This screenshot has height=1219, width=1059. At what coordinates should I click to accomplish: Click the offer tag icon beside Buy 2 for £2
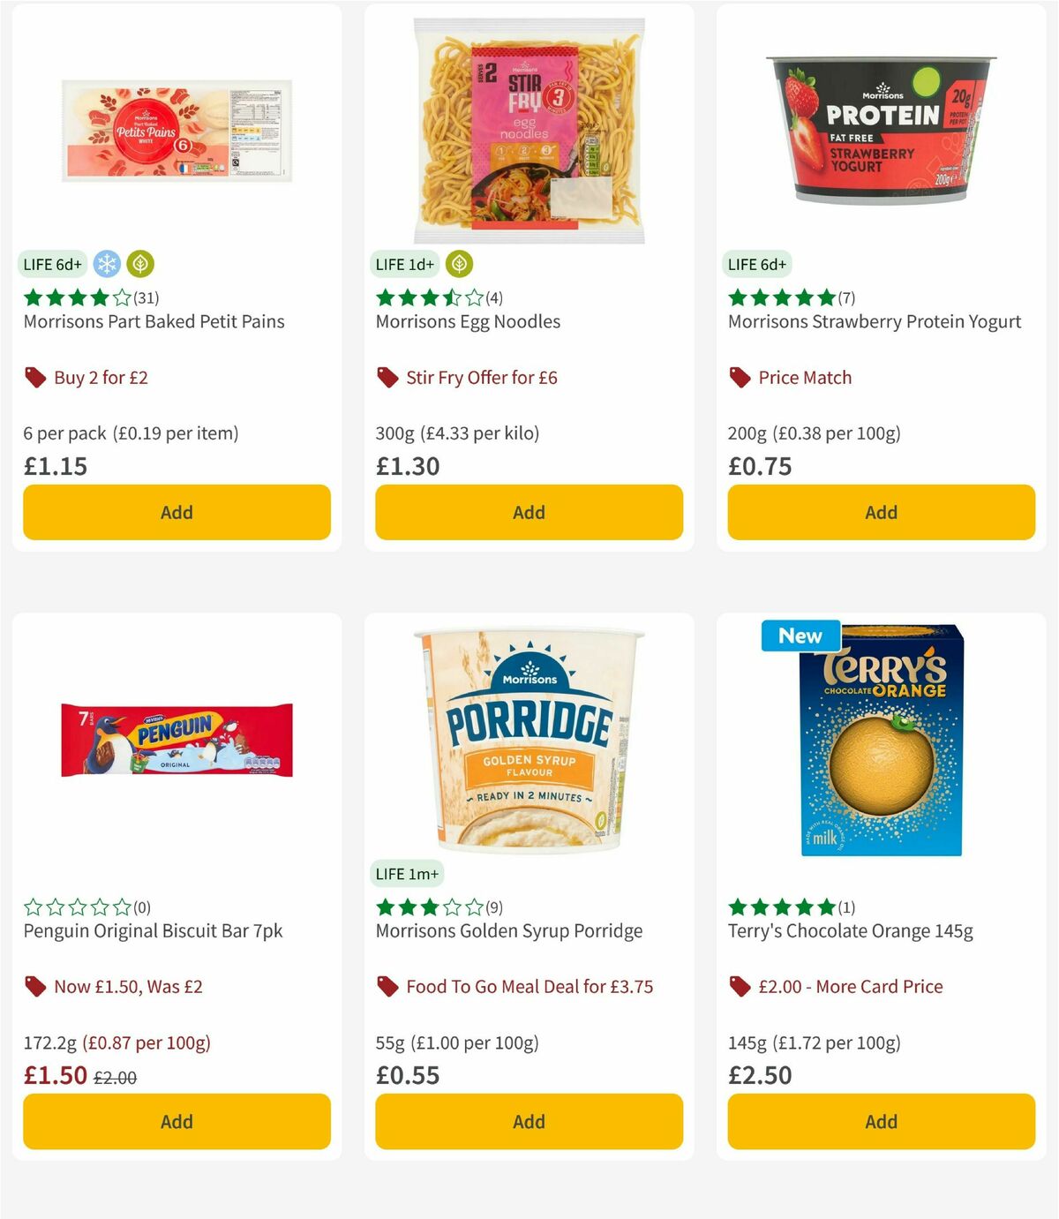[35, 377]
